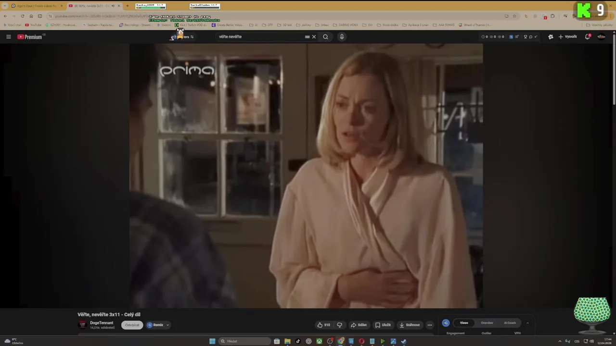The height and width of the screenshot is (346, 616).
Task: Select the Views tab in vidIQ panel
Action: pos(464,323)
